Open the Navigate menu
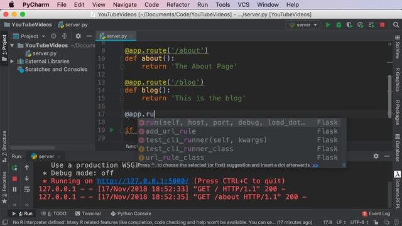This screenshot has height=226, width=402. tap(125, 4)
